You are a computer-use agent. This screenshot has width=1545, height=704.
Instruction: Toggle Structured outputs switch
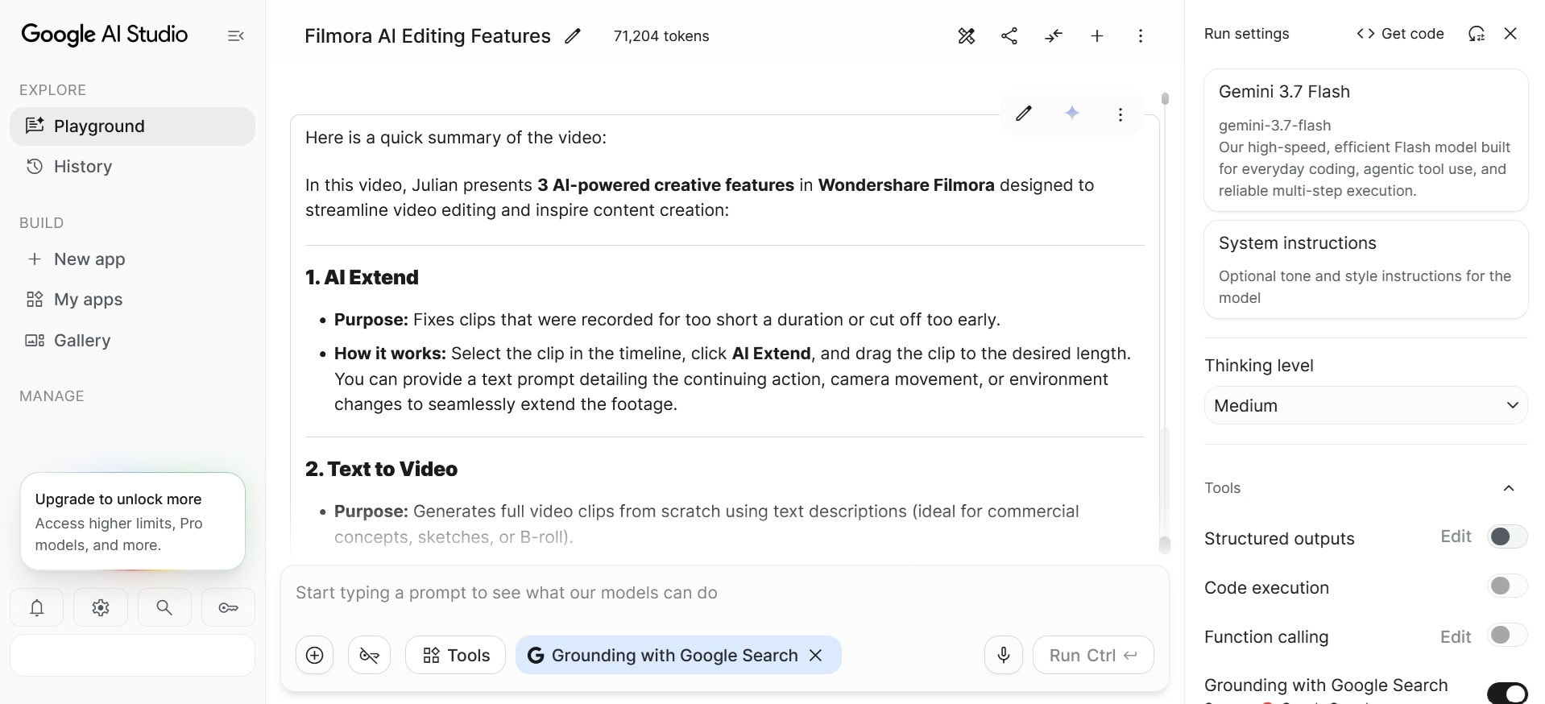1507,536
